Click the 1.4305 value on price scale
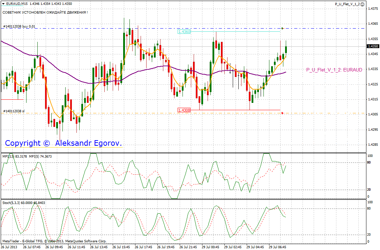This screenshot has height=250, width=380. point(373,114)
